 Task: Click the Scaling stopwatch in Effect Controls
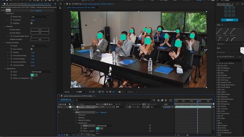[x=11, y=53]
